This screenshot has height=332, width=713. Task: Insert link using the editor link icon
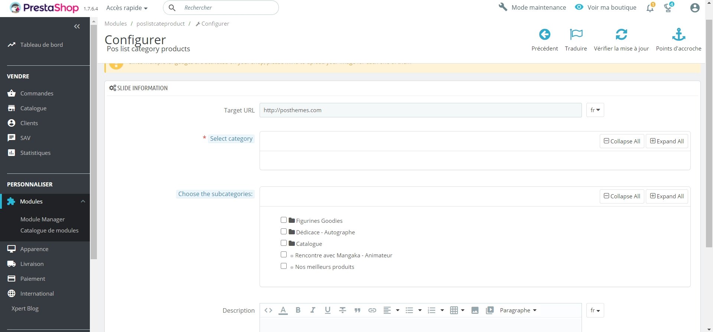372,310
